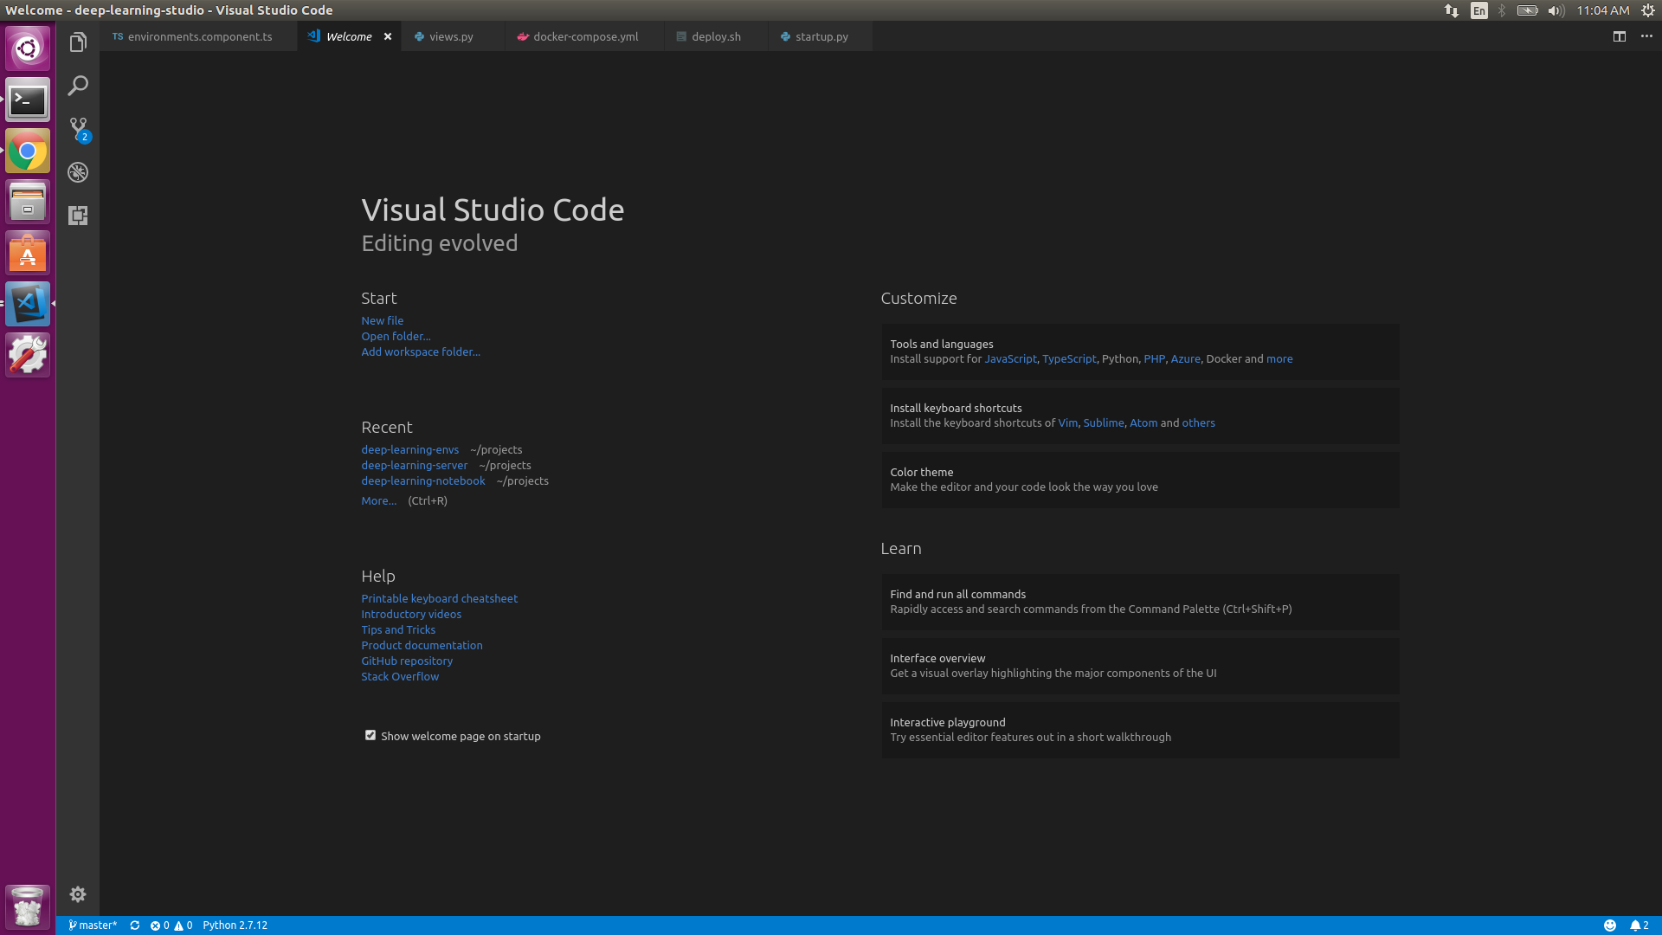Open the Printable keyboard cheatsheet link
Image resolution: width=1662 pixels, height=935 pixels.
coord(439,598)
